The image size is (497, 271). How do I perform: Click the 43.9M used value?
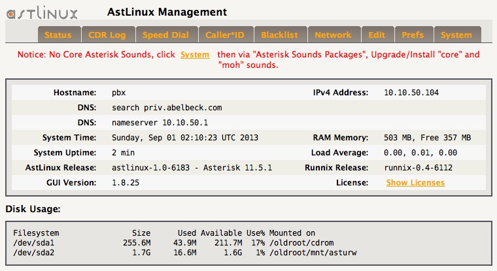pyautogui.click(x=185, y=243)
